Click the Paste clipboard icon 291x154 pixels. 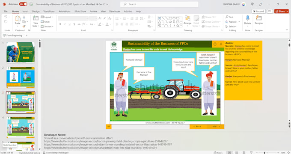pos(18,18)
